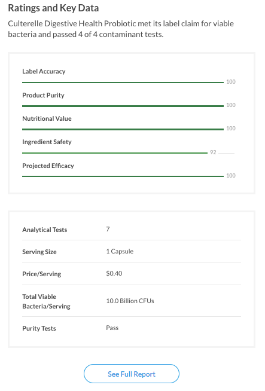
Task: Click the Product Purity label
Action: 43,95
